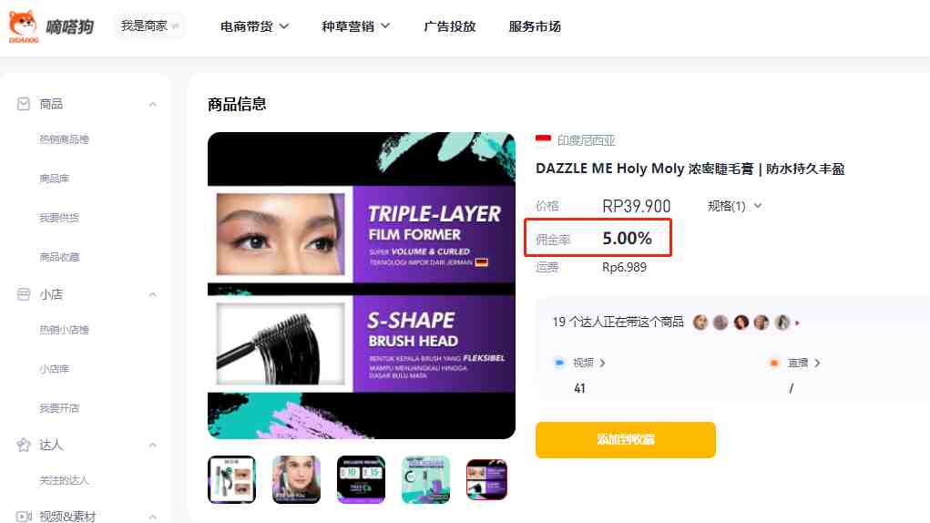The height and width of the screenshot is (523, 930).
Task: Select the discount timer third thumbnail
Action: [x=362, y=479]
